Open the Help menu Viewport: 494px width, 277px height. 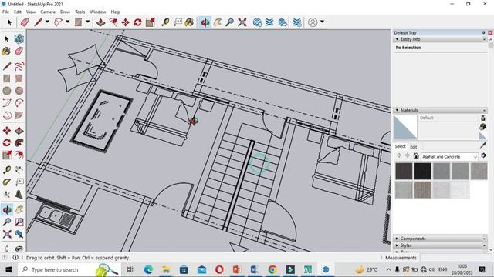(115, 12)
